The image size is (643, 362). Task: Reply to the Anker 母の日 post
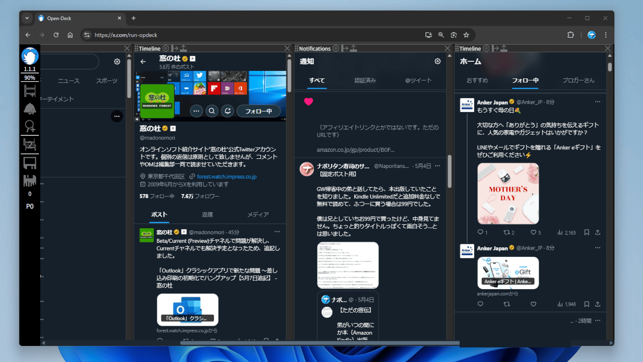[482, 233]
